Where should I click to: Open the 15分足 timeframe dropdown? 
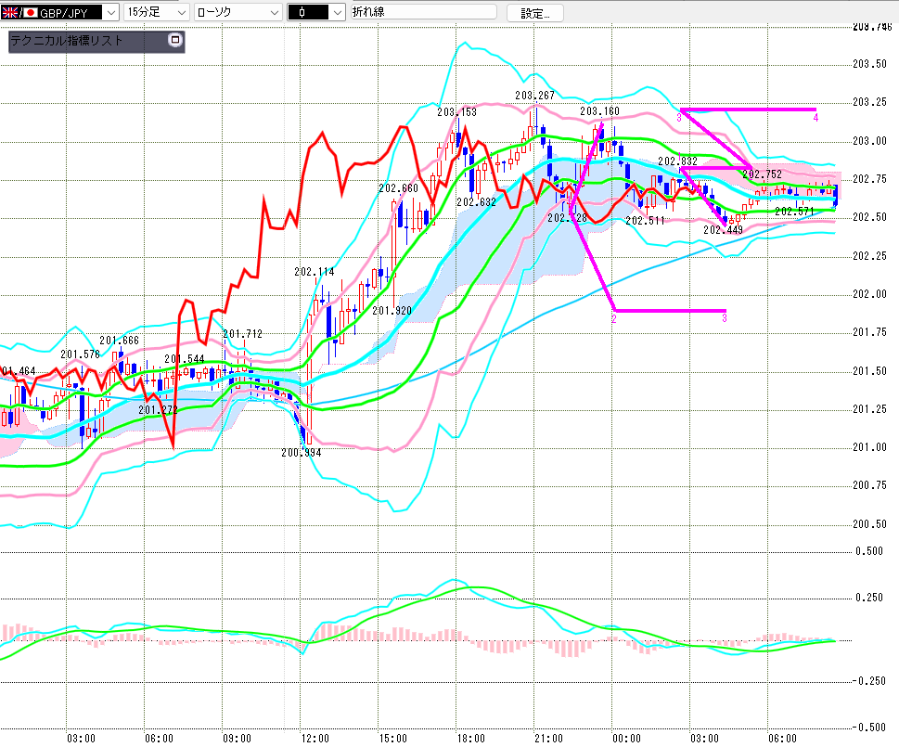pos(179,13)
